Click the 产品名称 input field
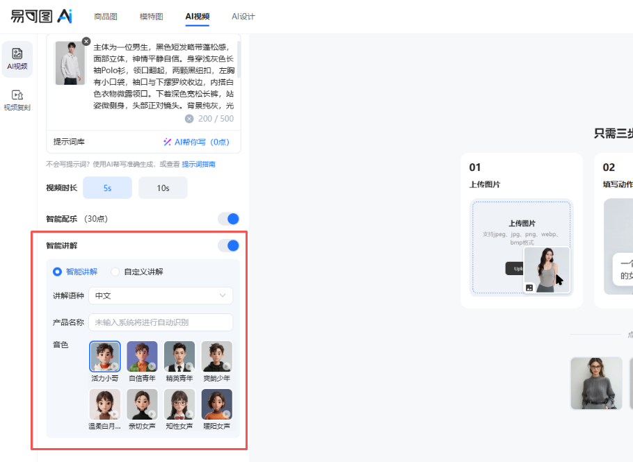This screenshot has width=633, height=462. coord(160,322)
